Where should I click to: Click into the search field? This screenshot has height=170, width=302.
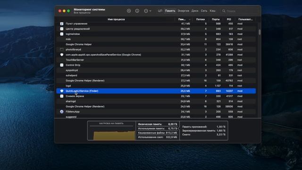click(x=239, y=11)
